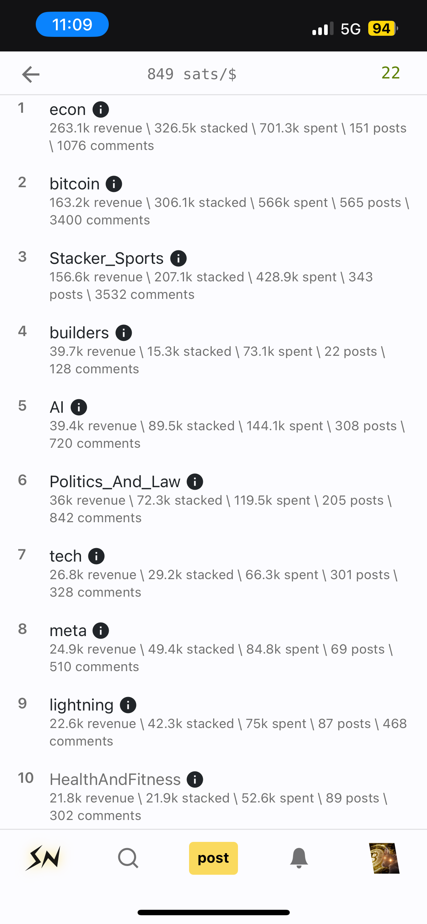Tap info icon next to econ
This screenshot has height=924, width=427.
coord(101,109)
